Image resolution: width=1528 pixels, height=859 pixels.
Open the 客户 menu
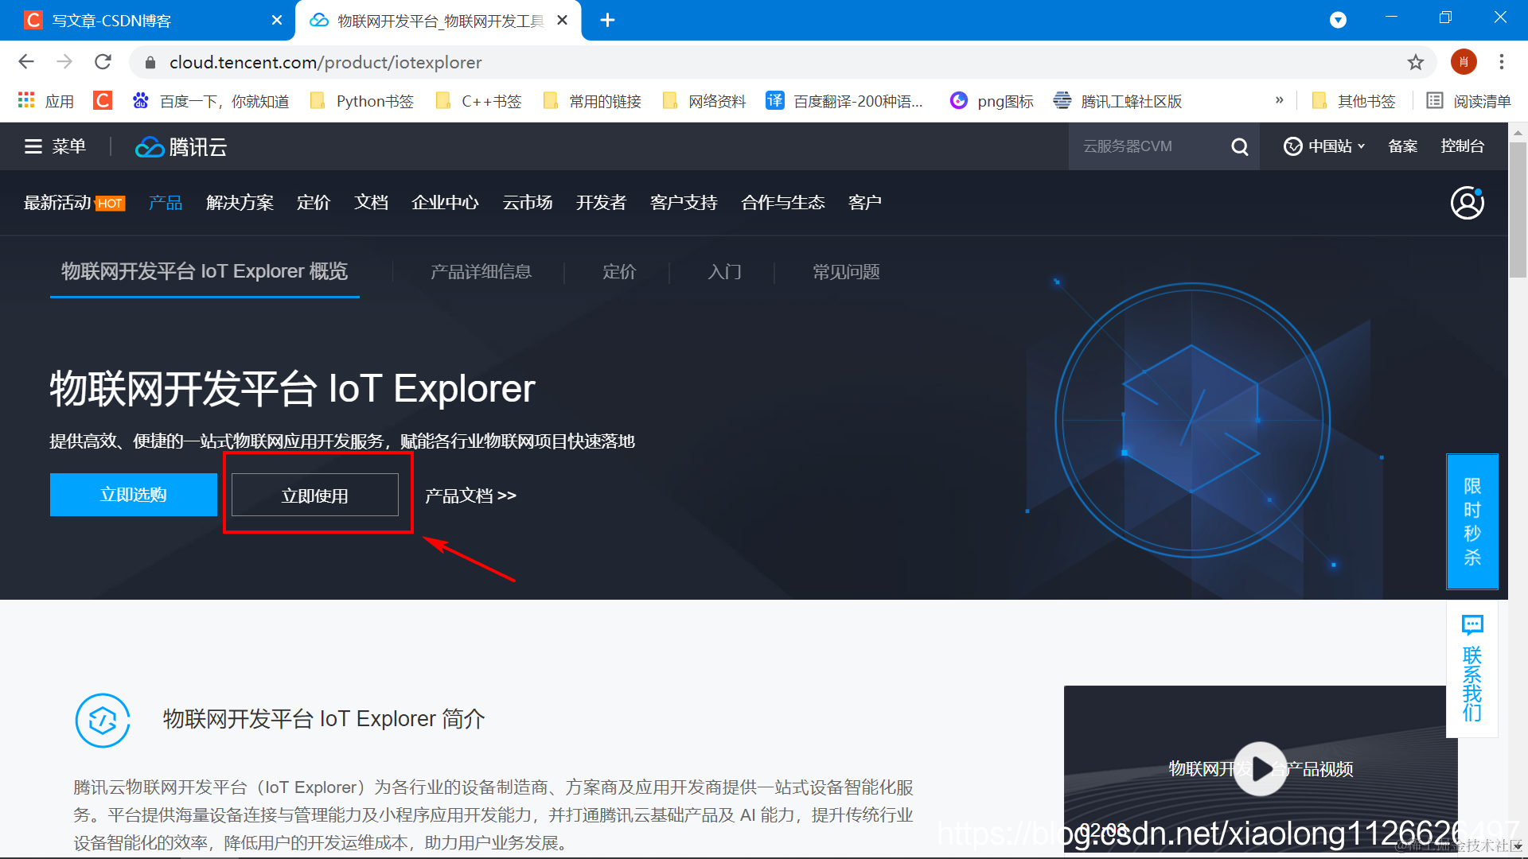tap(864, 203)
